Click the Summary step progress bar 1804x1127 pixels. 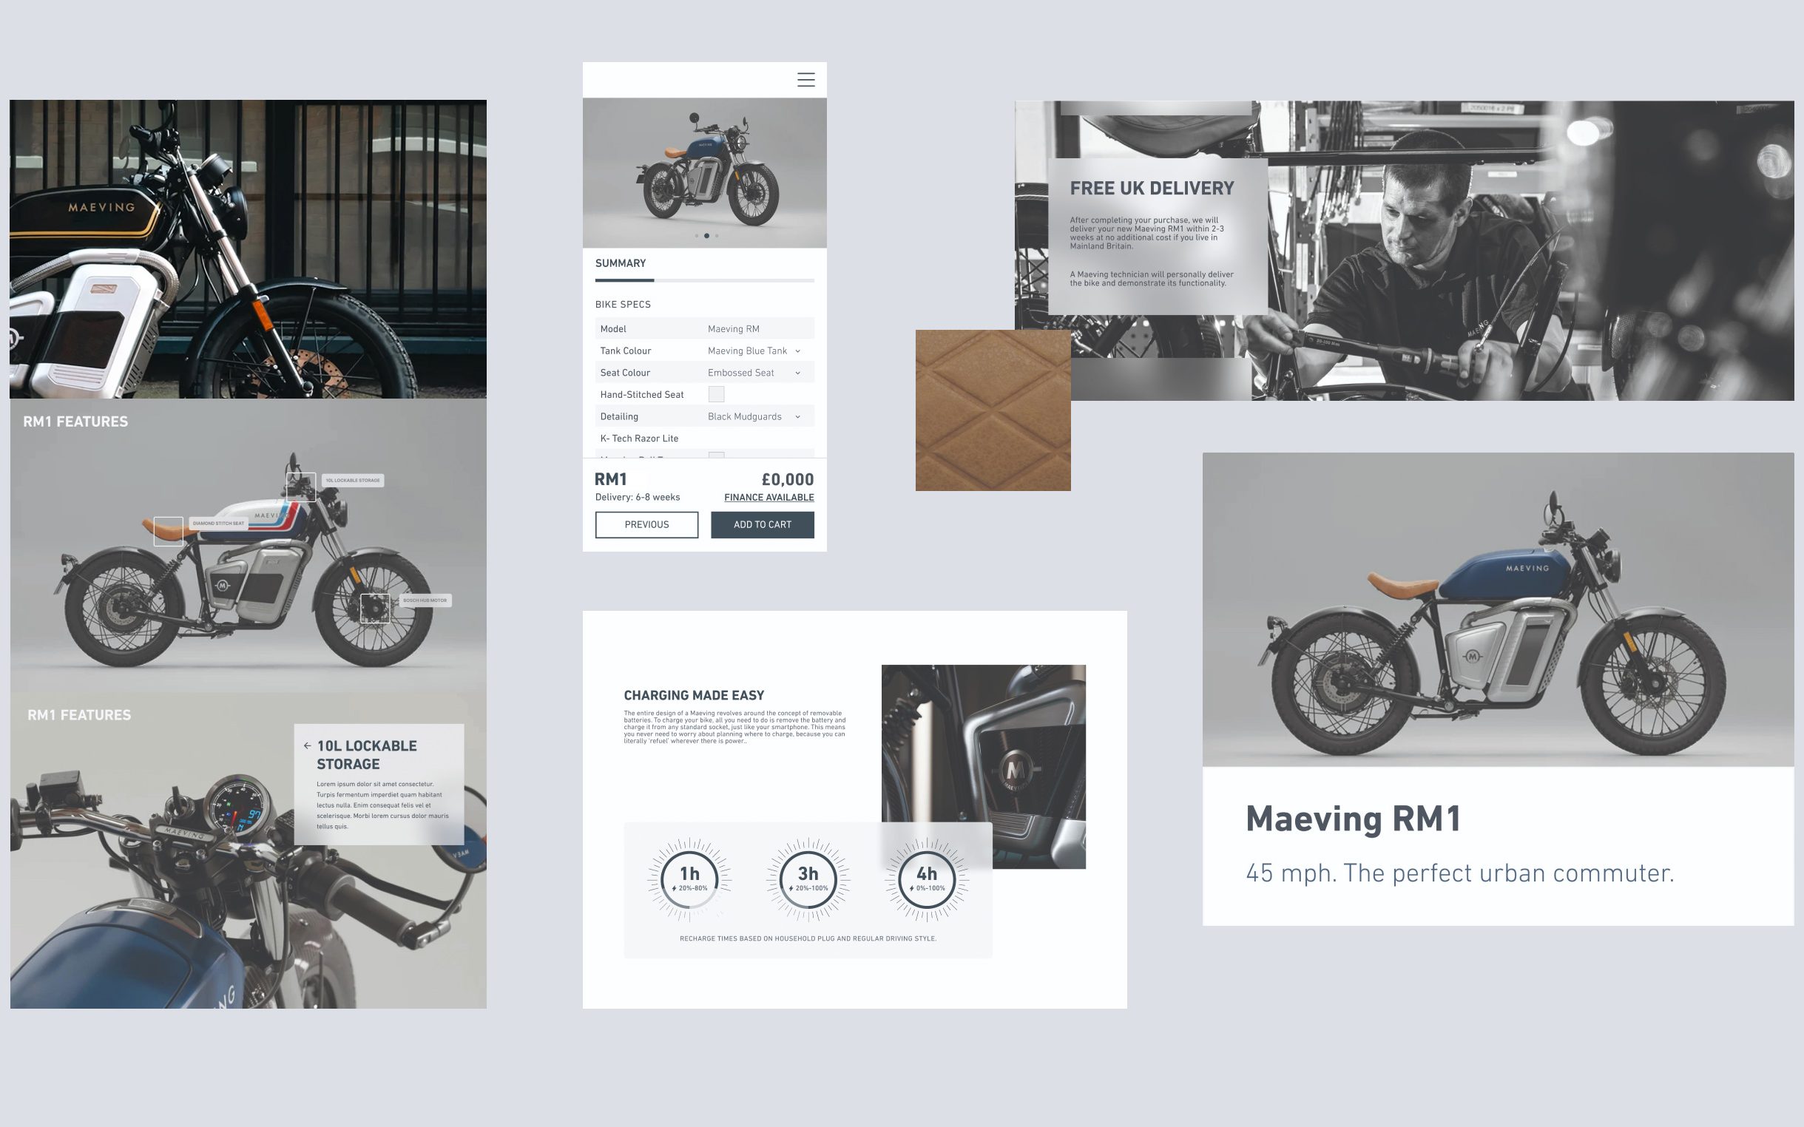click(704, 280)
